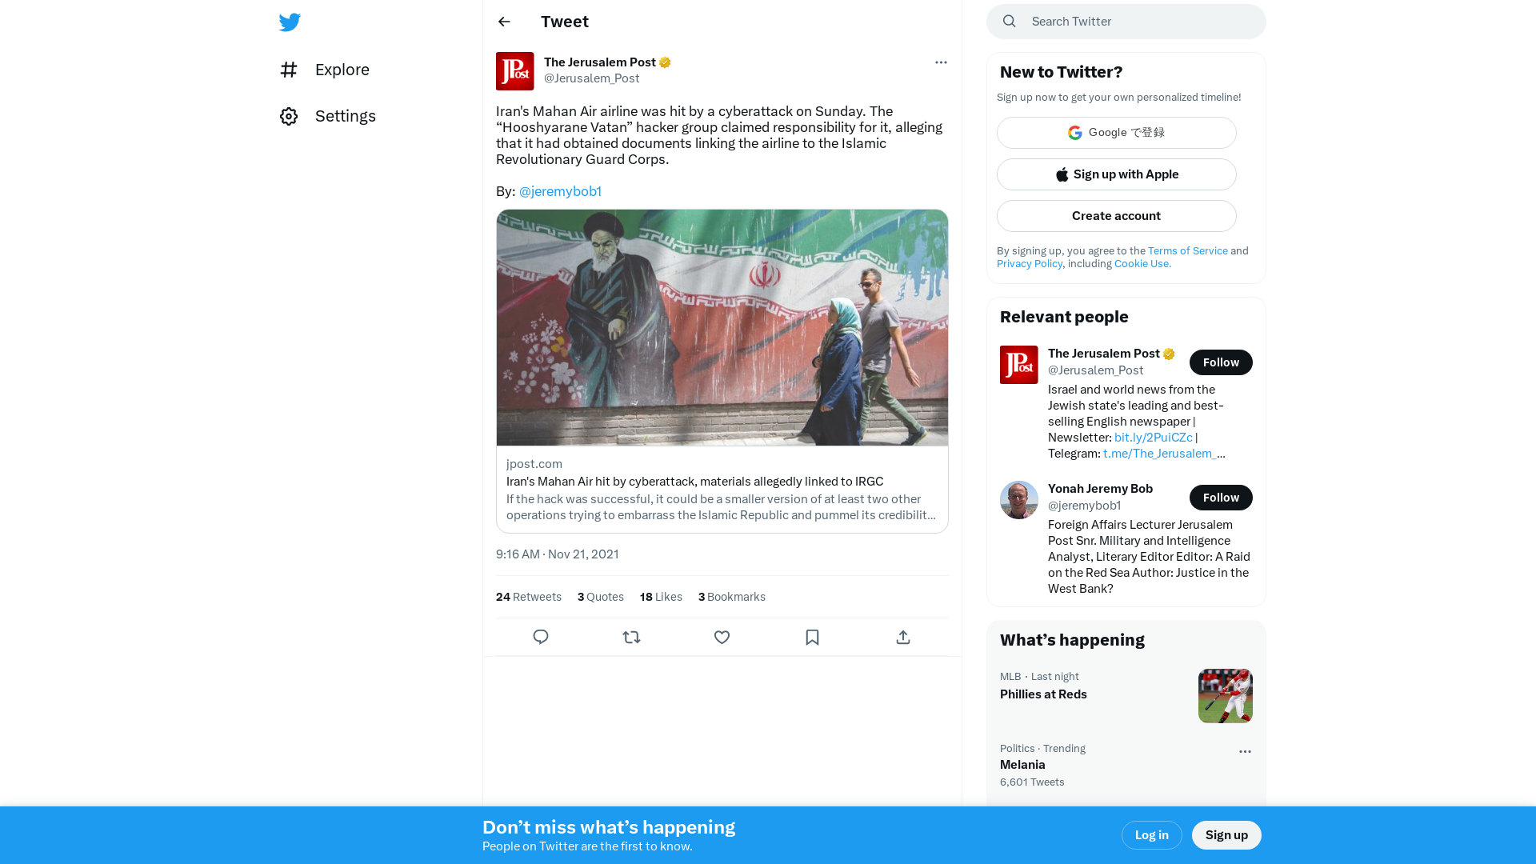This screenshot has width=1536, height=864.
Task: Open Yonah Jeremy Bob's profile name
Action: tap(1100, 489)
